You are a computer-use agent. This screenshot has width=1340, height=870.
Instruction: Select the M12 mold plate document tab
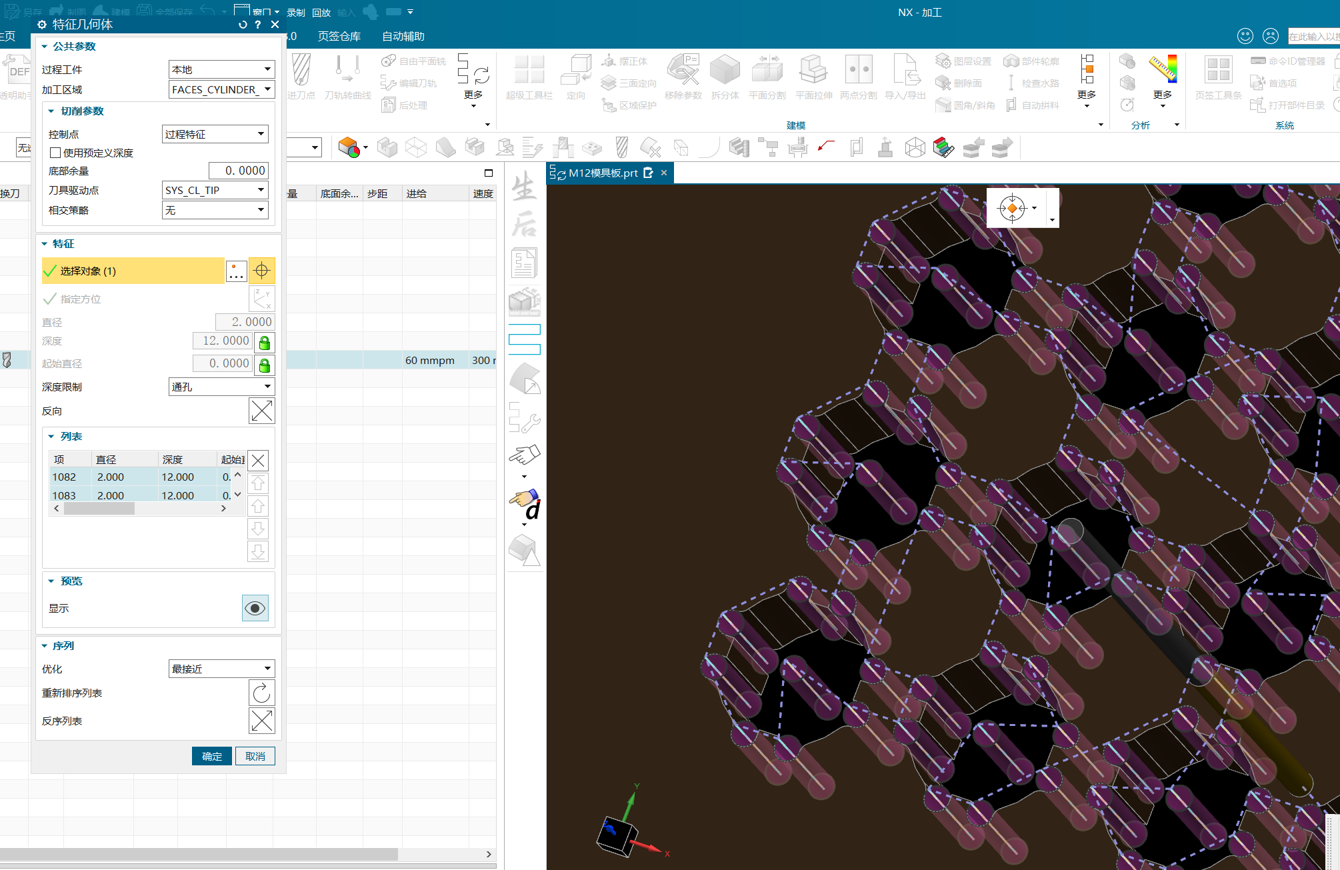point(602,173)
